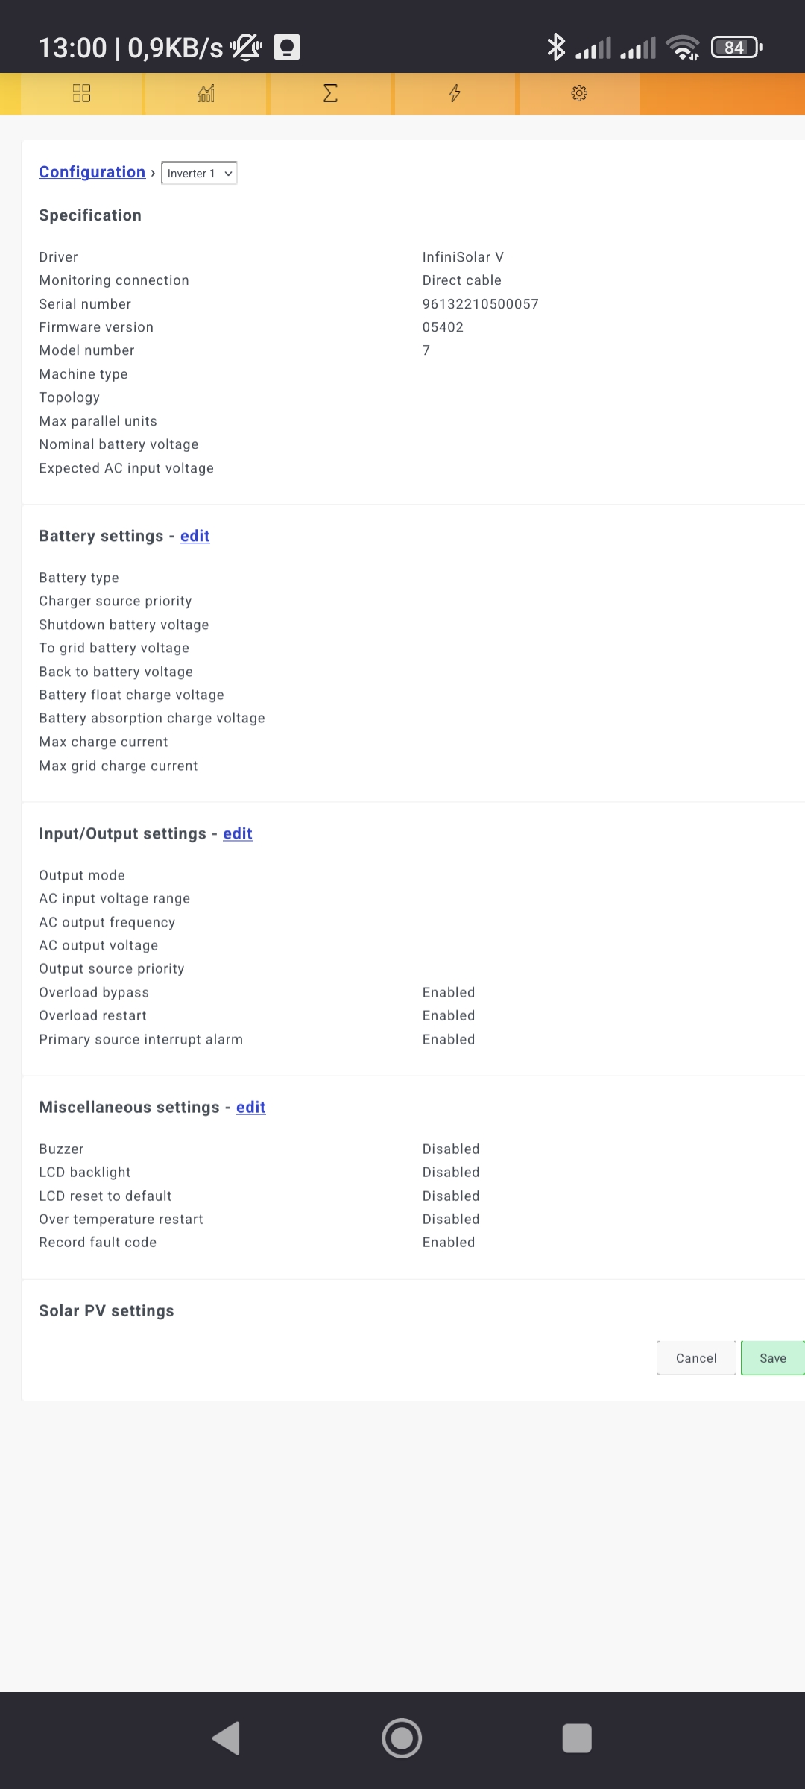Tap the Bluetooth status bar icon
The image size is (805, 1789).
[x=556, y=47]
